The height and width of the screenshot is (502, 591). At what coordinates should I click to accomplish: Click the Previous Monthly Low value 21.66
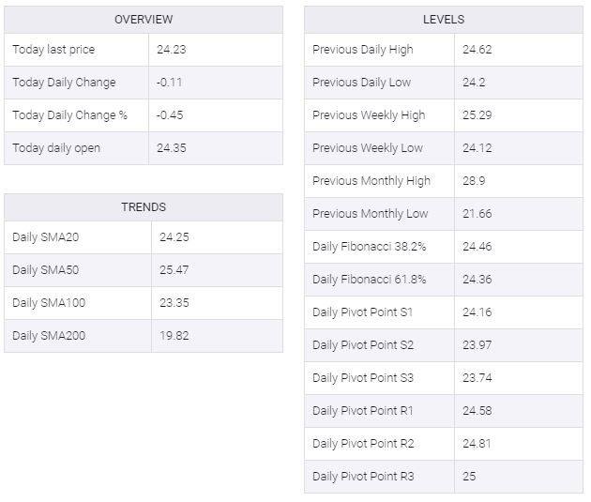(477, 214)
